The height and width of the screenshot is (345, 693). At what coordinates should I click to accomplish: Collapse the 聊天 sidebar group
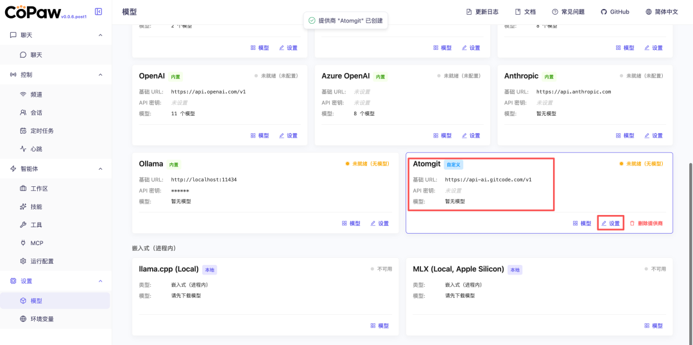[x=100, y=35]
